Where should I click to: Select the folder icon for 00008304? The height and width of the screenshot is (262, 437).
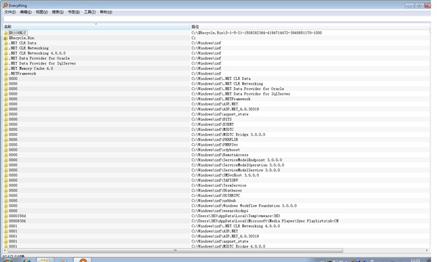click(x=6, y=221)
